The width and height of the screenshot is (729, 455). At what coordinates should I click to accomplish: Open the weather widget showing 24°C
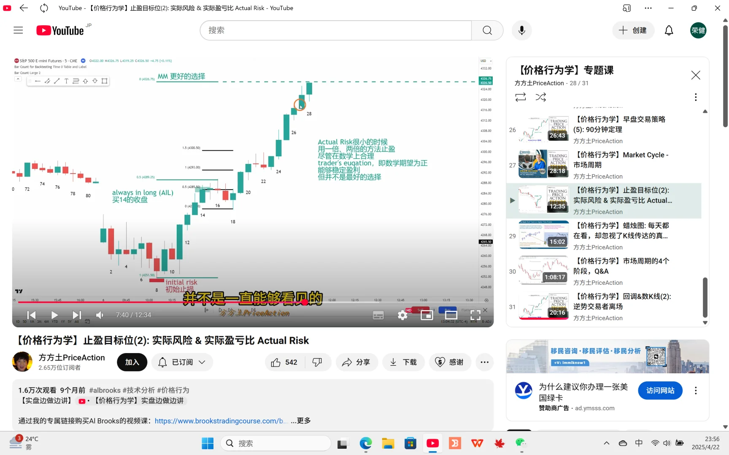[24, 443]
